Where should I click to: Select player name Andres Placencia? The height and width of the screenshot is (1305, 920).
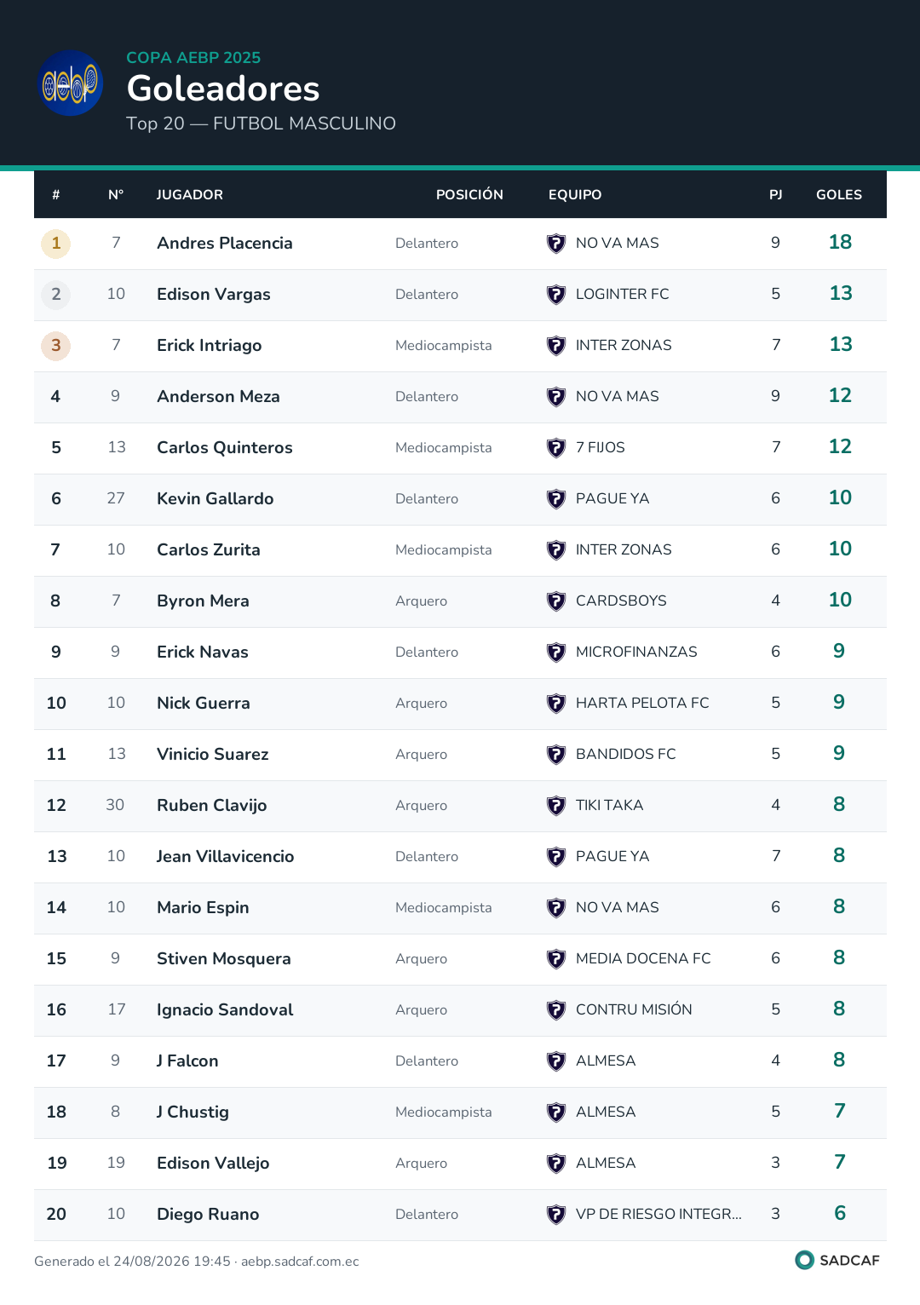[225, 244]
